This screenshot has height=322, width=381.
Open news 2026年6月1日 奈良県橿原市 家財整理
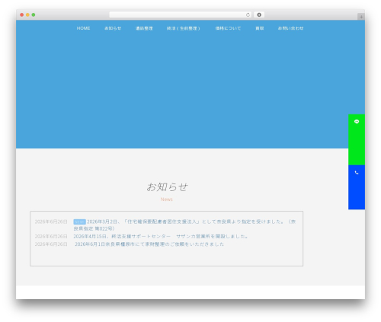pyautogui.click(x=149, y=244)
